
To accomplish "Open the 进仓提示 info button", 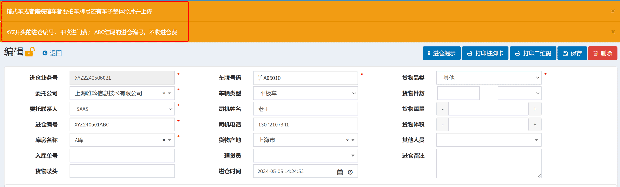I will point(441,53).
